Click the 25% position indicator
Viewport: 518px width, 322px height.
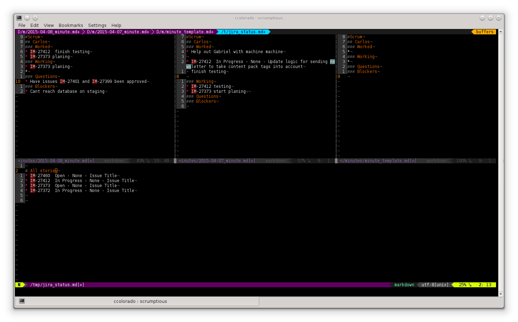[x=462, y=285]
